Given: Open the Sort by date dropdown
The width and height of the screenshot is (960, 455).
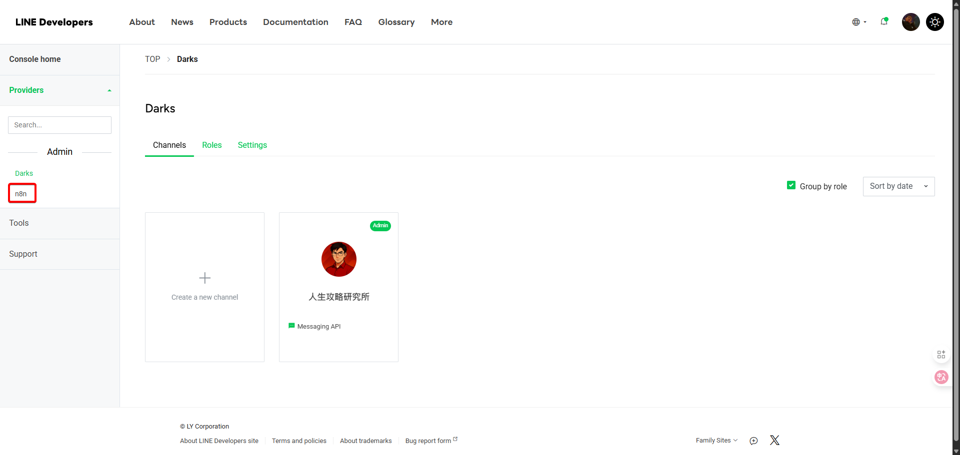Looking at the screenshot, I should (x=898, y=186).
